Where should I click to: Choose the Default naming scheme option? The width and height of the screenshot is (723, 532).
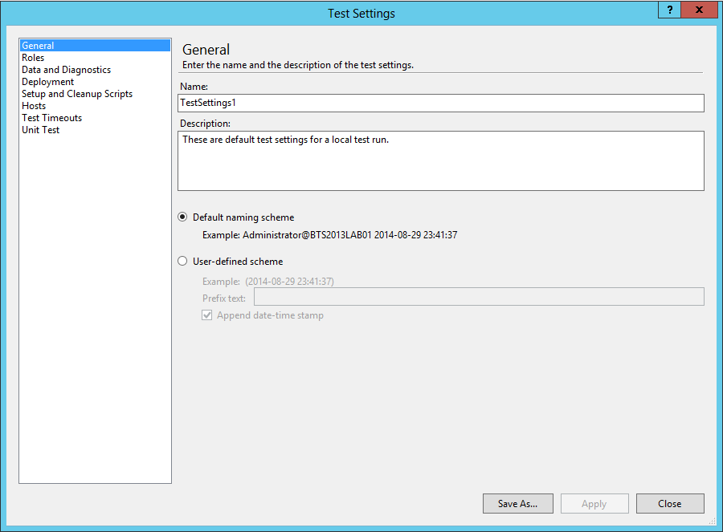coord(182,217)
